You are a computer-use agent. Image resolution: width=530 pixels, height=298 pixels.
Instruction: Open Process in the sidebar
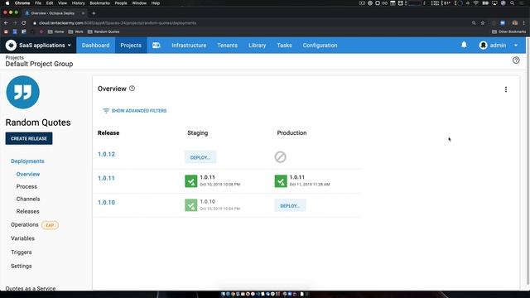26,186
